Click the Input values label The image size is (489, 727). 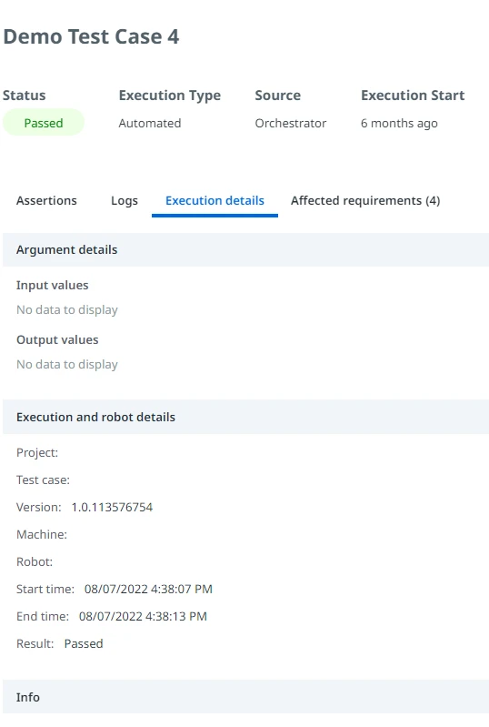pyautogui.click(x=53, y=285)
